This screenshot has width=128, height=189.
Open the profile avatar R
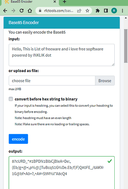114,11
